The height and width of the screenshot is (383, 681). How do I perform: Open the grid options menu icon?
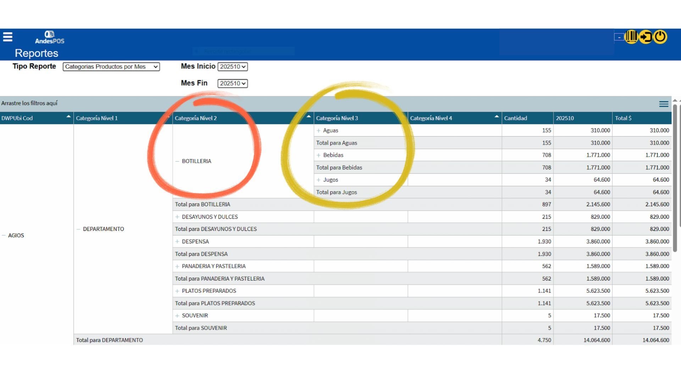tap(664, 104)
